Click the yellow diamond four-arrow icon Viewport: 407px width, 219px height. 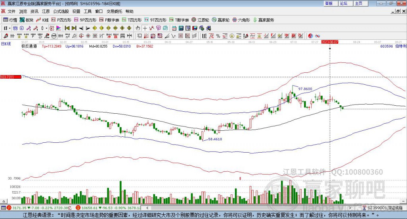(x=122, y=28)
